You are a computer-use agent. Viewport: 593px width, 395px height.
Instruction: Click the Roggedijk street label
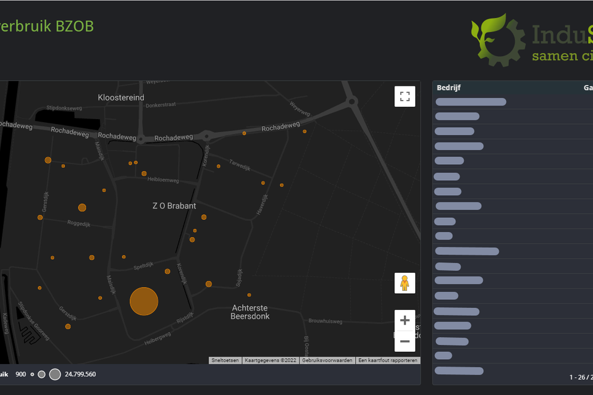[x=78, y=223]
